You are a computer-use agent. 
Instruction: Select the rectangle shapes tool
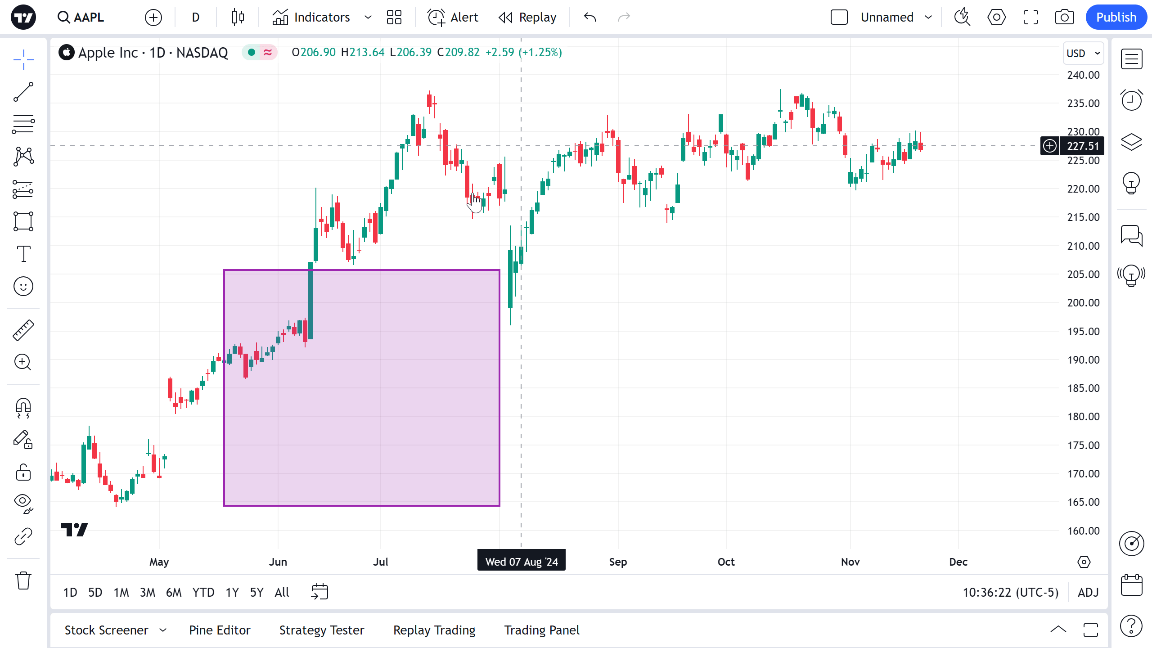(23, 221)
